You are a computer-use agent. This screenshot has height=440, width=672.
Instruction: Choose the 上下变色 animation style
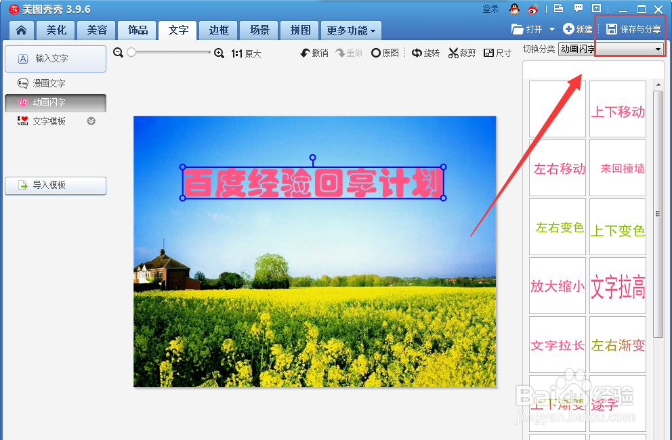(618, 227)
